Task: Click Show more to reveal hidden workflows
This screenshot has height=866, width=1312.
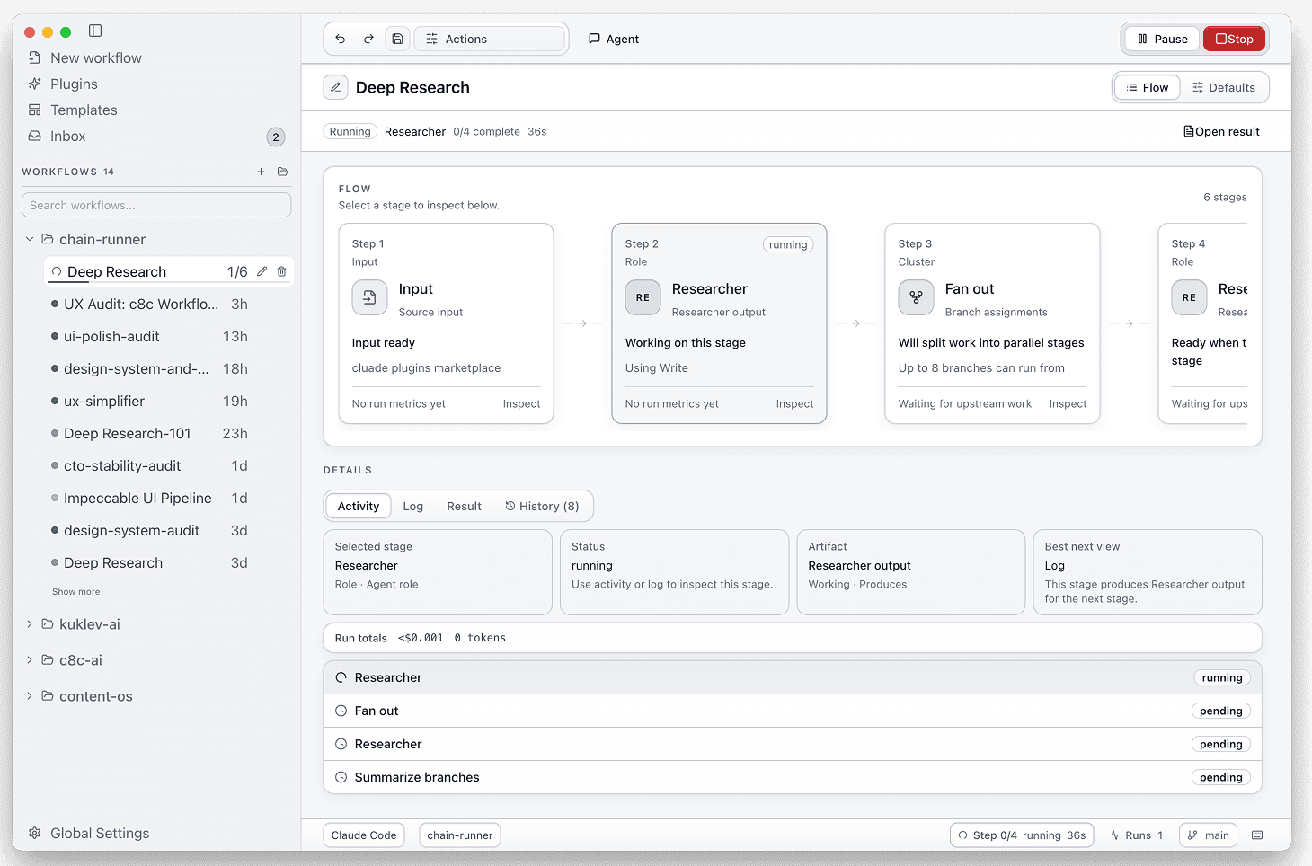Action: pos(75,591)
